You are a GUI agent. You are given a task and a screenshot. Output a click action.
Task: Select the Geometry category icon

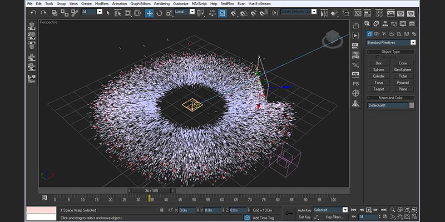point(369,34)
